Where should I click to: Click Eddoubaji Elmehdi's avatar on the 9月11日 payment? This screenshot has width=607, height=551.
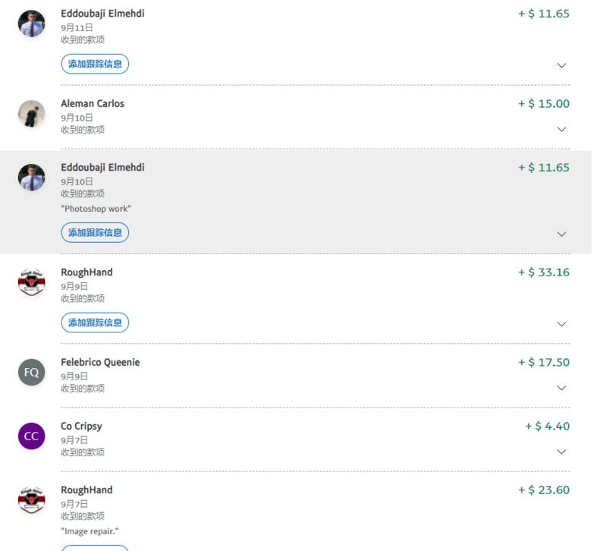[x=31, y=24]
